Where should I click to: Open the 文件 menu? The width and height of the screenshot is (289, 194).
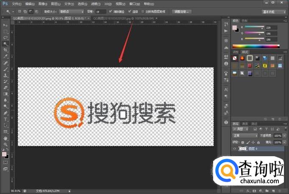(16, 3)
